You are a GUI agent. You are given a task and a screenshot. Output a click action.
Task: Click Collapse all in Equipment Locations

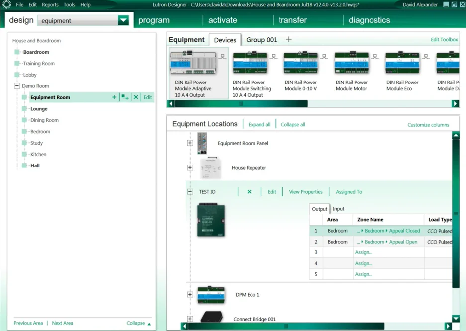[293, 125]
